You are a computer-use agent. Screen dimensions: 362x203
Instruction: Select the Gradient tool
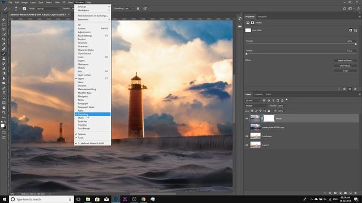tap(4, 73)
